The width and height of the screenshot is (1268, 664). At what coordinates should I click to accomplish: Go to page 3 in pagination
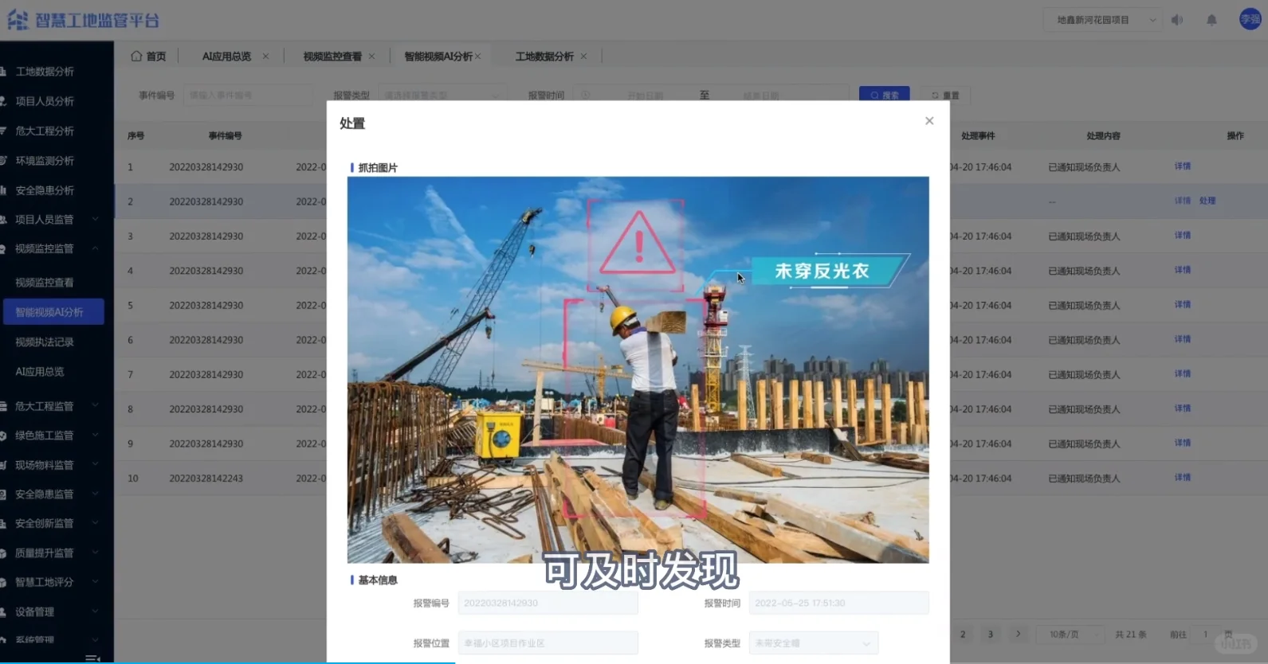point(991,635)
